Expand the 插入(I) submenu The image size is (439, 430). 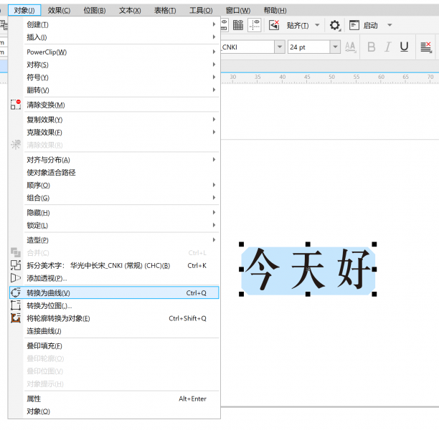tap(121, 37)
